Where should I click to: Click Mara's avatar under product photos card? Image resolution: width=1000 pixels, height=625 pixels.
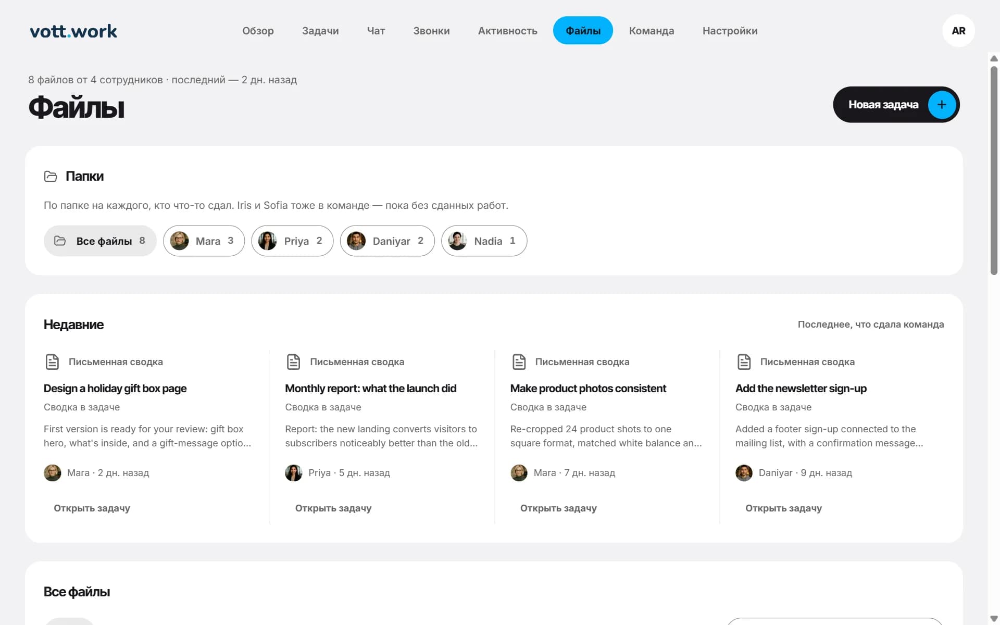click(519, 473)
